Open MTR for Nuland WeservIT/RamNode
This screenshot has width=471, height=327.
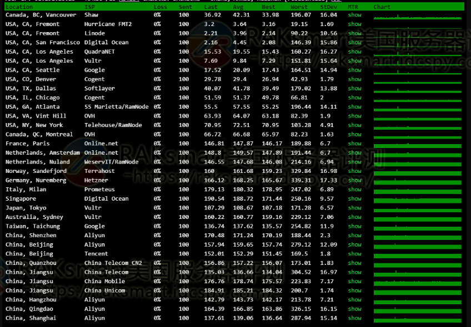point(354,162)
